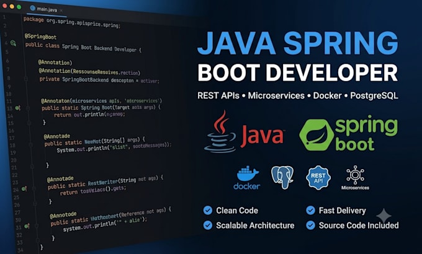
Task: Click the @Annotode annotation on line 27
Action: click(x=63, y=216)
